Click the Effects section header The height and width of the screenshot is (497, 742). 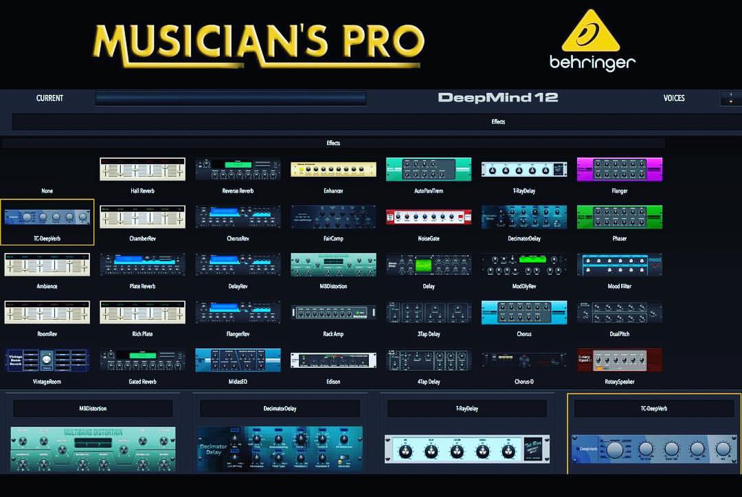point(333,143)
